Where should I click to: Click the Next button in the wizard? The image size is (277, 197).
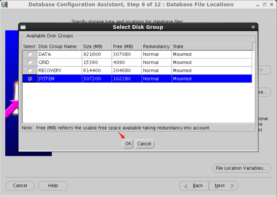tap(223, 186)
